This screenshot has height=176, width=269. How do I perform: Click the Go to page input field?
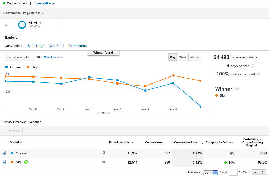tap(233, 172)
